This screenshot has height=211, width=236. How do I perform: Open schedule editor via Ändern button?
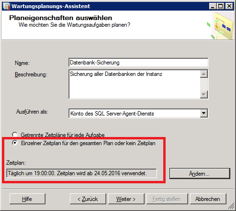200,173
